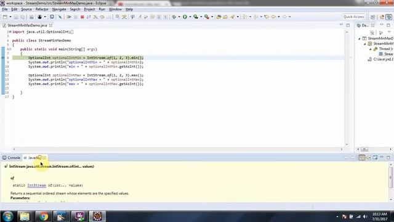Click the Back navigation arrow icon

pos(273,17)
